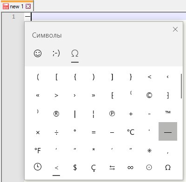This screenshot has width=186, height=182.
Task: Click the highlighted em dash — symbol
Action: tap(168, 131)
